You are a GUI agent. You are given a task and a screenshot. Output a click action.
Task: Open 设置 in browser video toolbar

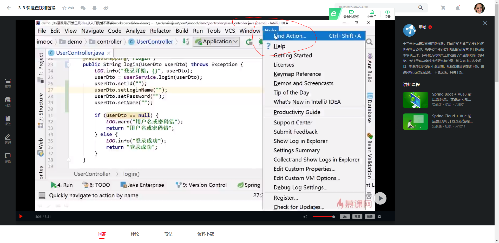[387, 14]
